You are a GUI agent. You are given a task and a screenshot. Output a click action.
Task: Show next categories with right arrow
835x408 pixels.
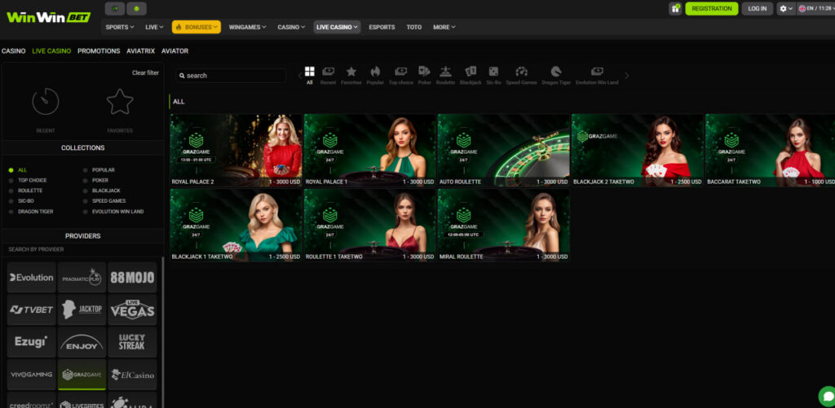pyautogui.click(x=627, y=76)
